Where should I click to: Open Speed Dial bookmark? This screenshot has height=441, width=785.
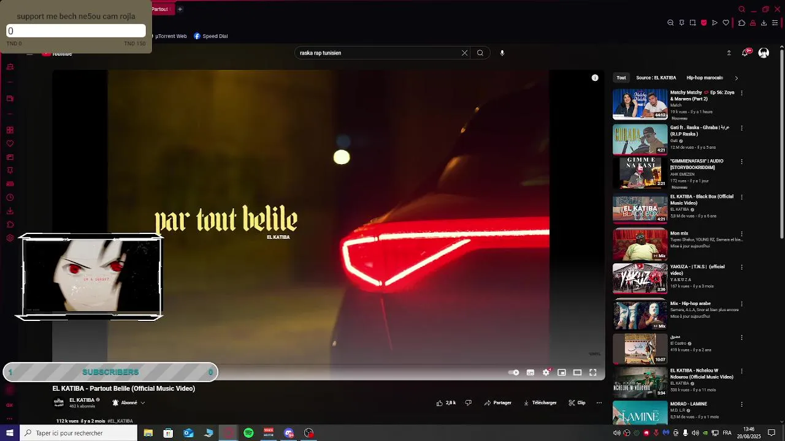(211, 36)
